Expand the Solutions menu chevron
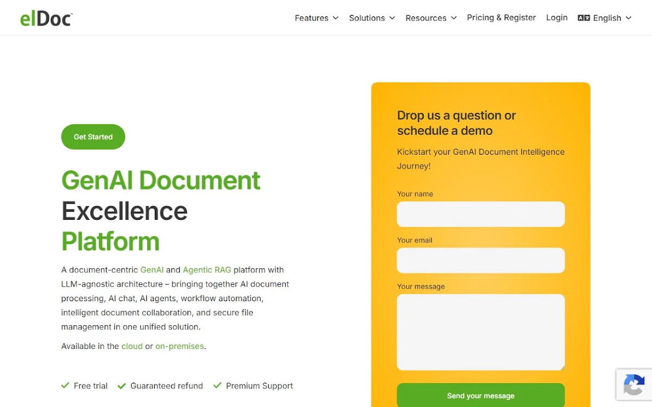This screenshot has width=652, height=407. [392, 18]
